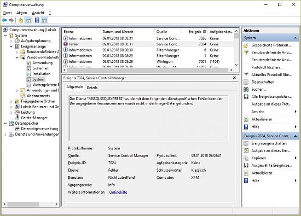Click the upper Hilfe question icon
This screenshot has width=301, height=216.
[x=246, y=127]
